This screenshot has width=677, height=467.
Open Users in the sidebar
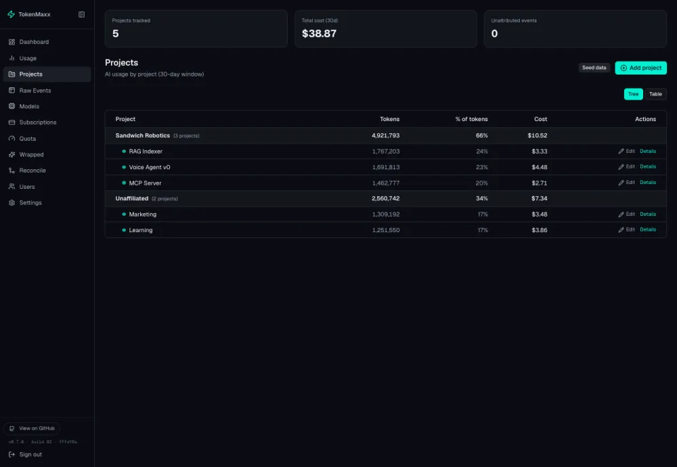(x=47, y=186)
